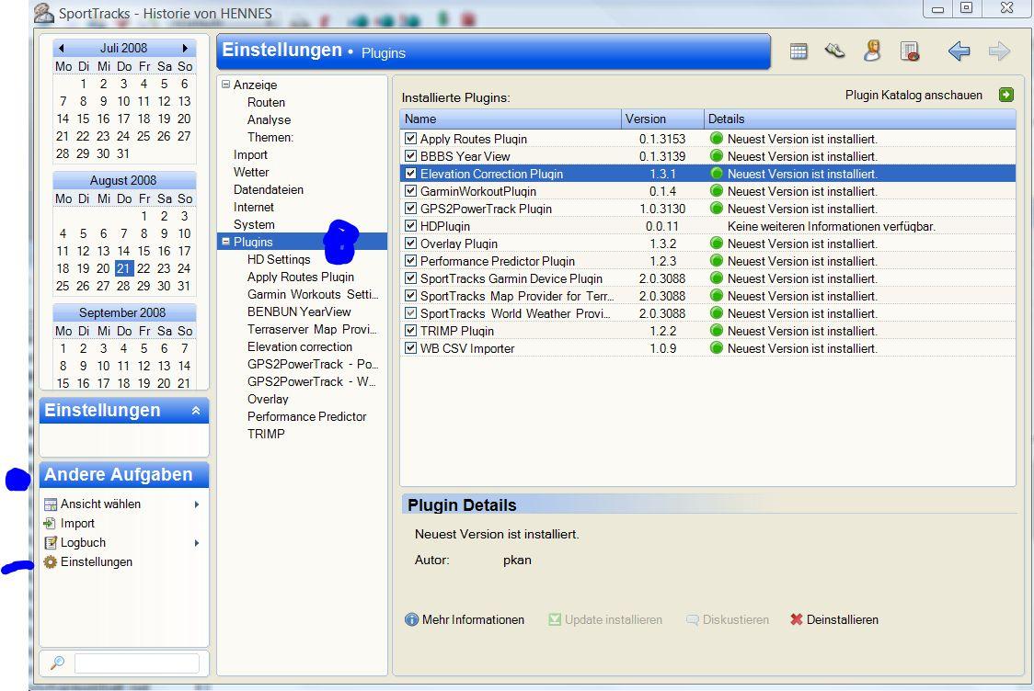Click Plugin Katalog anschauen link
This screenshot has width=1034, height=691.
(x=913, y=95)
